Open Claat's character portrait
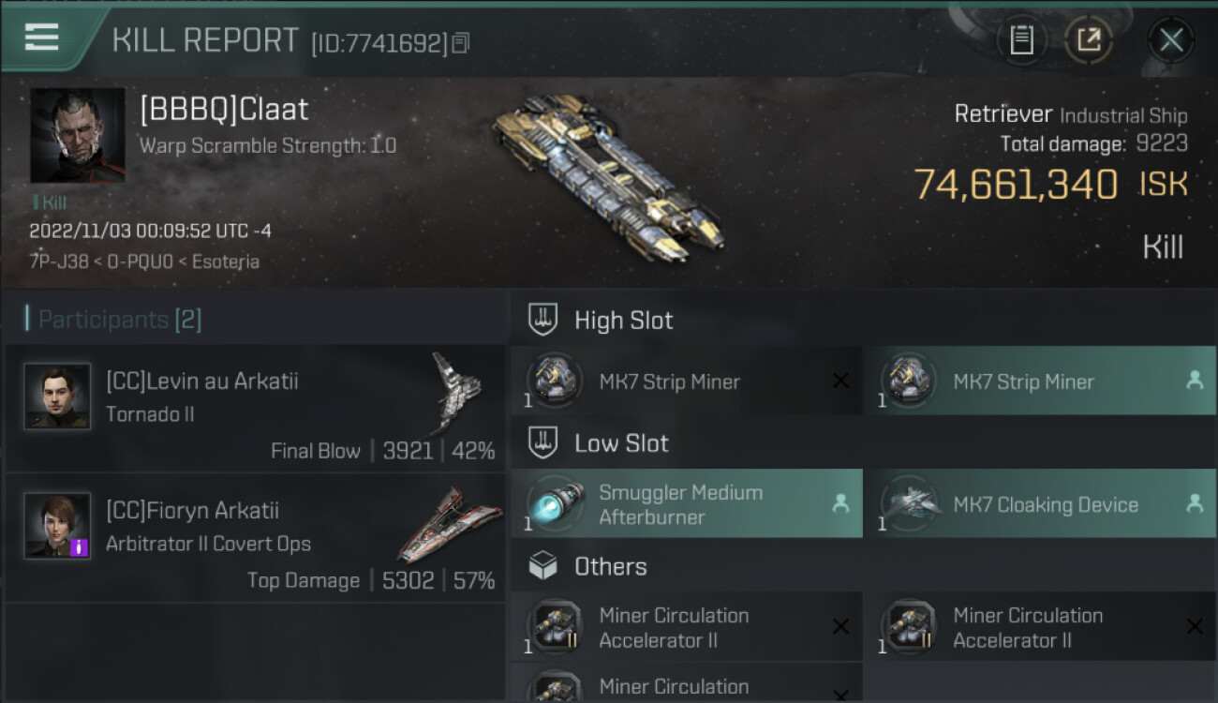Screen dimensions: 1218x703 click(78, 135)
